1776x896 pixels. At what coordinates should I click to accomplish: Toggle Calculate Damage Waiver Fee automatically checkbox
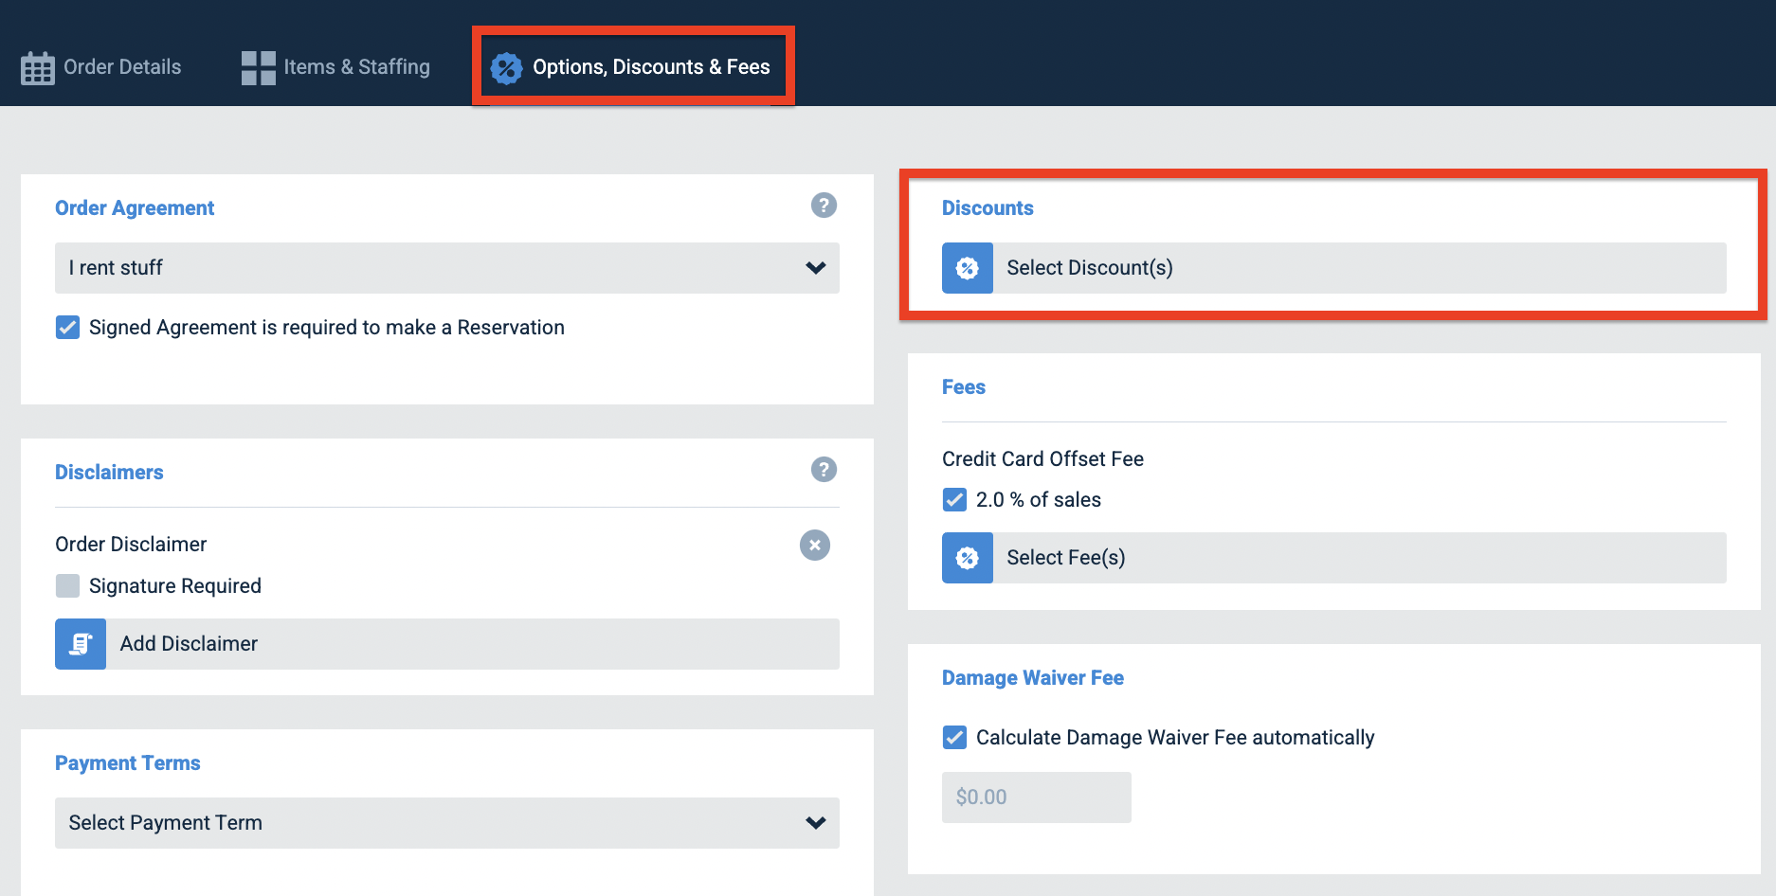coord(954,738)
